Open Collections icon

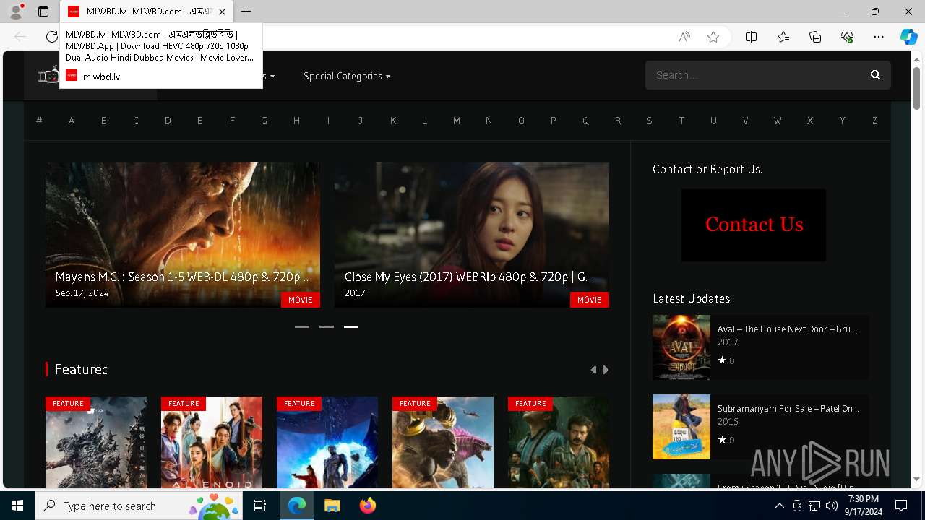815,37
